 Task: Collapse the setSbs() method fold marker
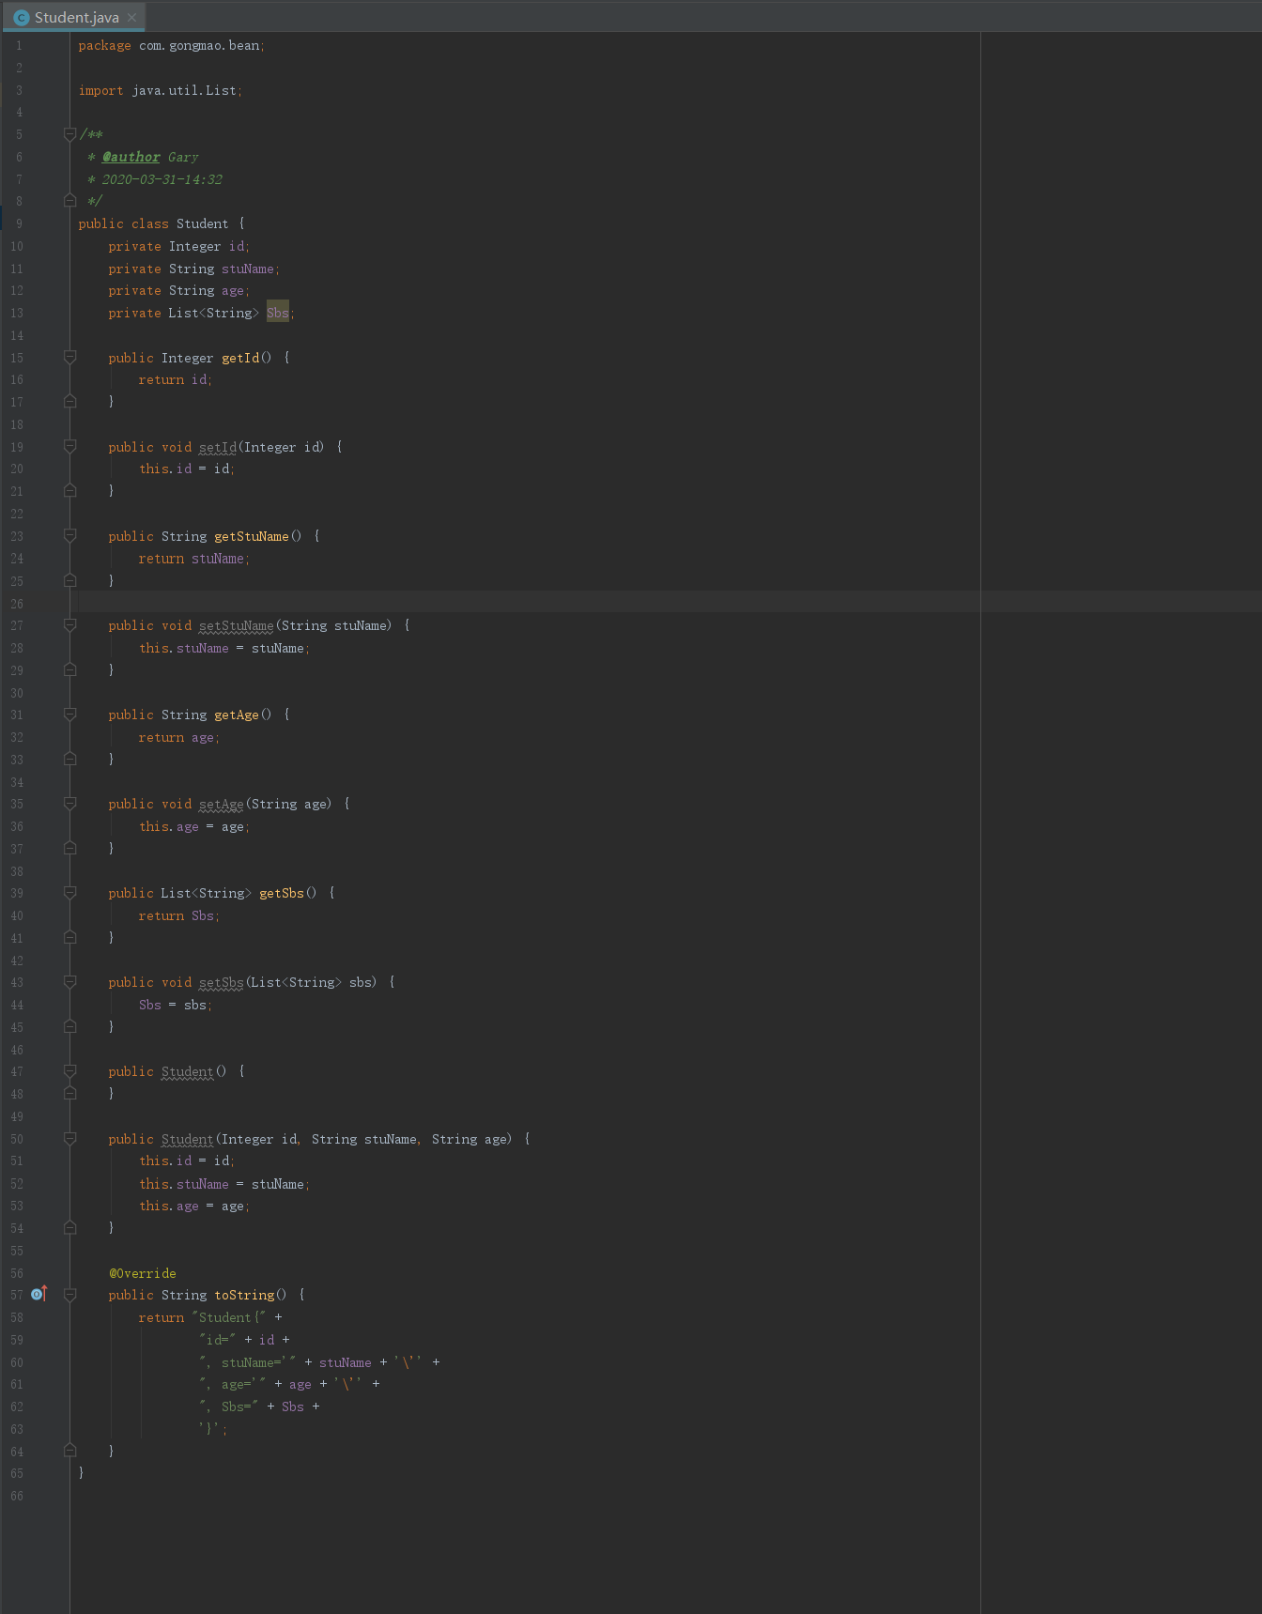point(69,982)
